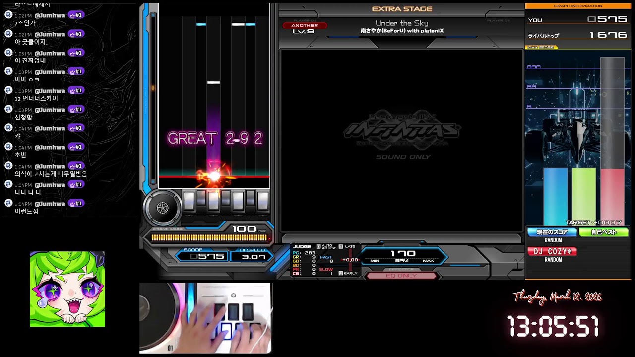Click the chat message 의식하고치는게 너무열받음

51,174
